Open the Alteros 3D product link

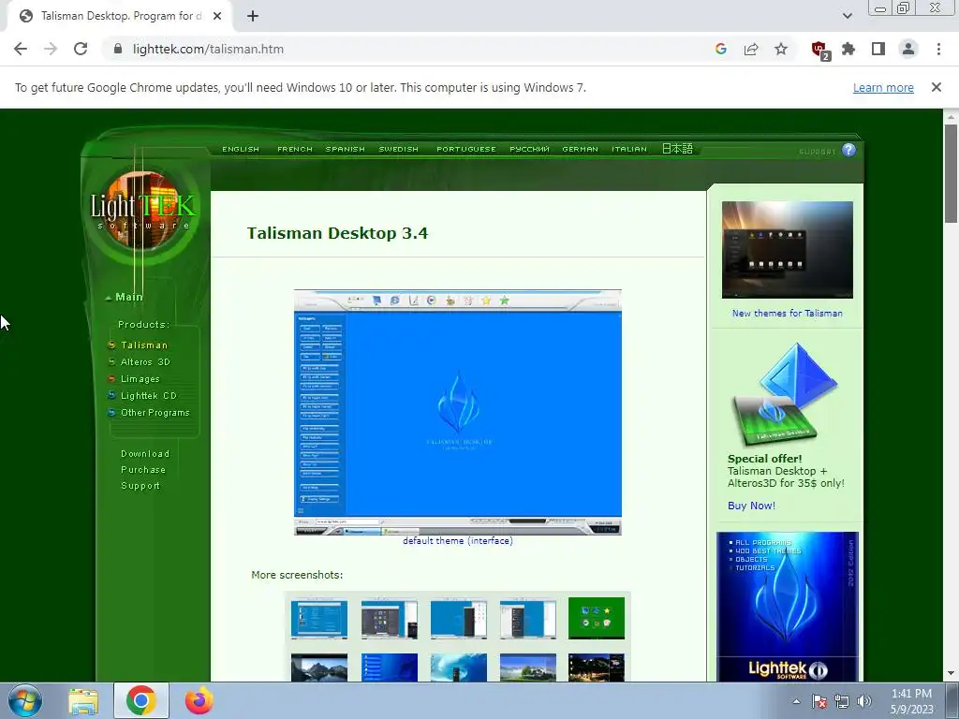(x=145, y=362)
